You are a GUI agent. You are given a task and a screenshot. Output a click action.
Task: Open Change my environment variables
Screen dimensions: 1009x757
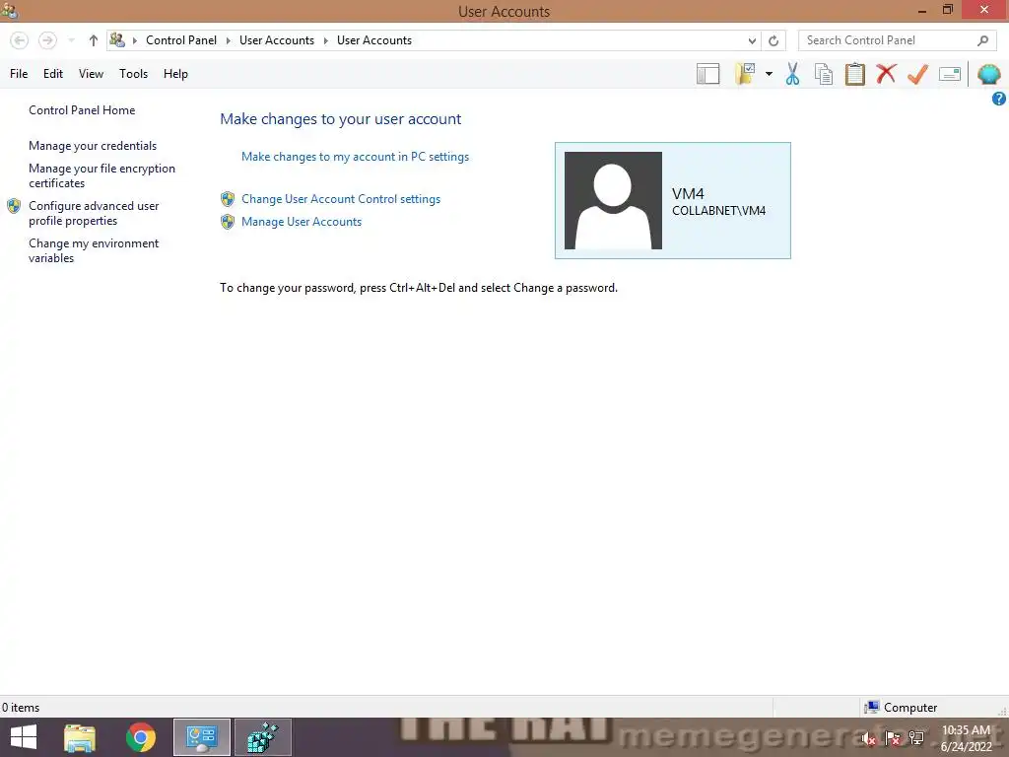coord(94,250)
